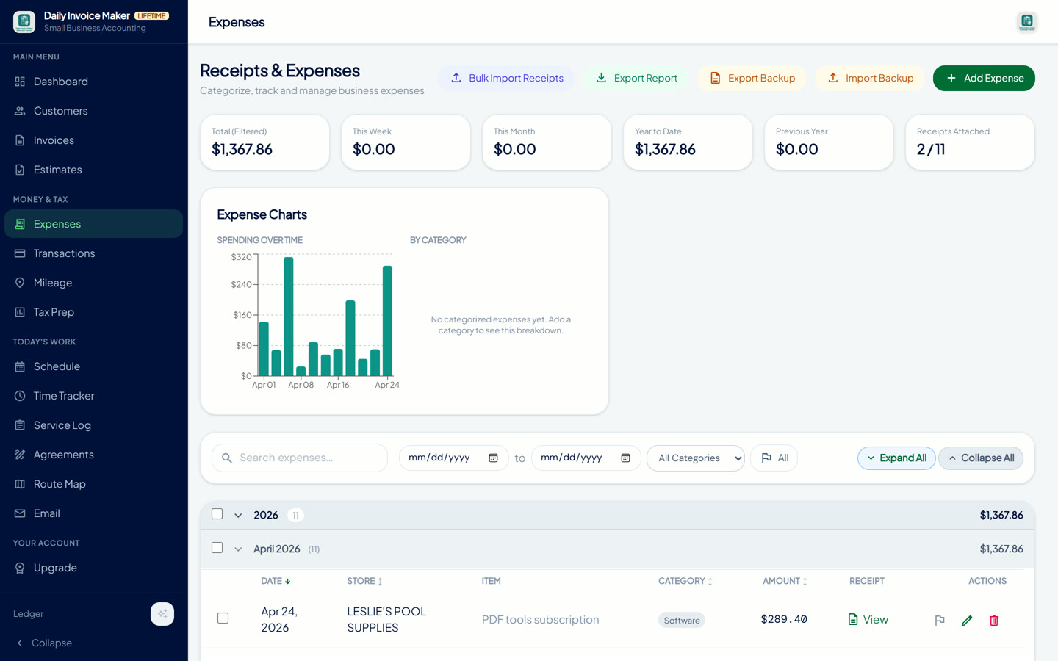
Task: Tick the checkbox for the Apr 24, 2026 expense
Action: 223,618
